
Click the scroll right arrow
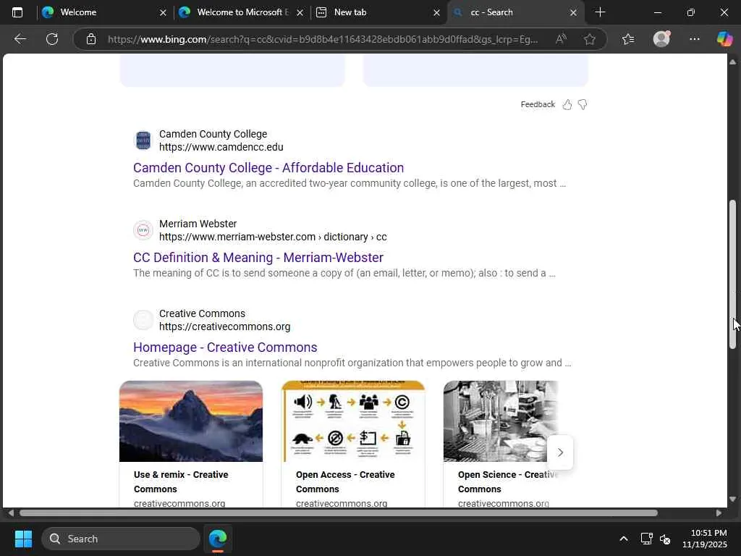(719, 513)
